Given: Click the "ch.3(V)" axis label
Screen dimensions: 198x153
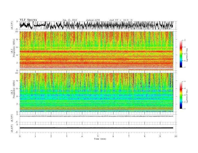Looking at the screenshot, I should (x=12, y=118).
